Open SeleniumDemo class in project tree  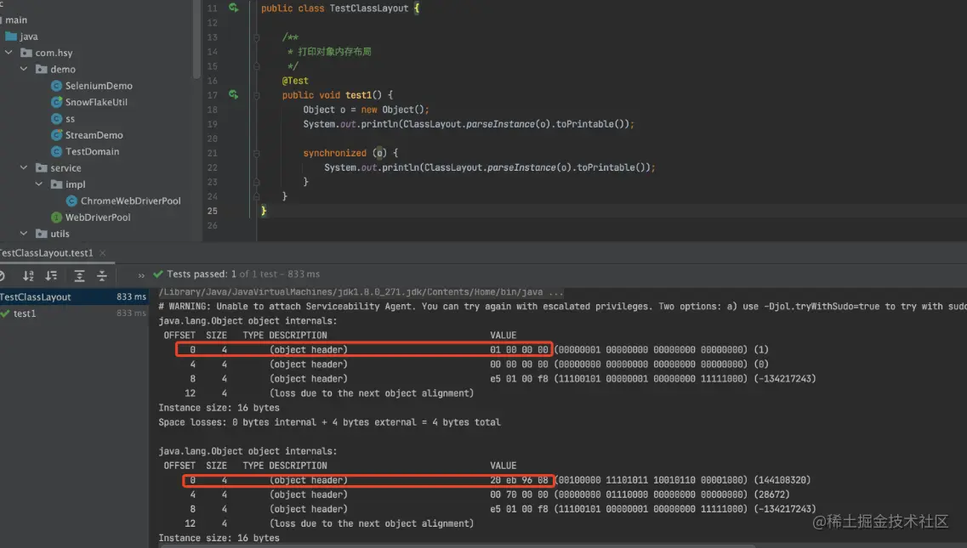pyautogui.click(x=99, y=86)
